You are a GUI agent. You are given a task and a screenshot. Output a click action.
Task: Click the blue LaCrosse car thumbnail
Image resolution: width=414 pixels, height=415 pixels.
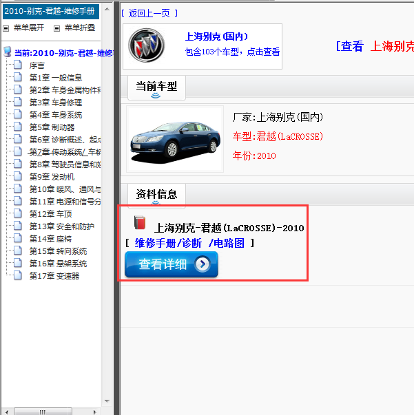tap(175, 138)
